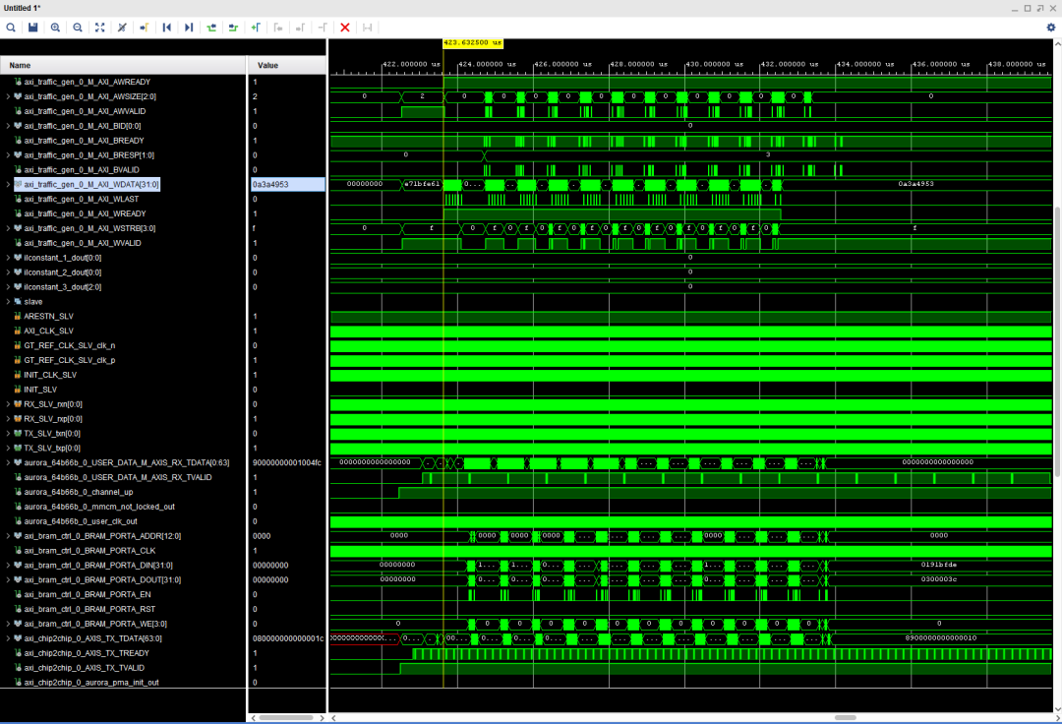Save the waveform configuration
1062x724 pixels.
[32, 28]
